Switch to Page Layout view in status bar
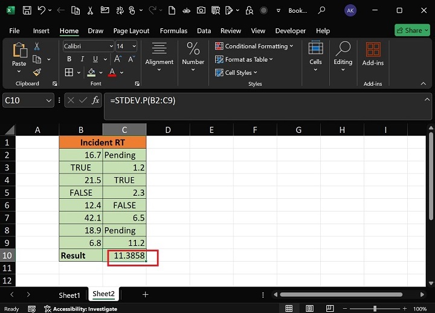Image resolution: width=435 pixels, height=313 pixels. point(309,309)
